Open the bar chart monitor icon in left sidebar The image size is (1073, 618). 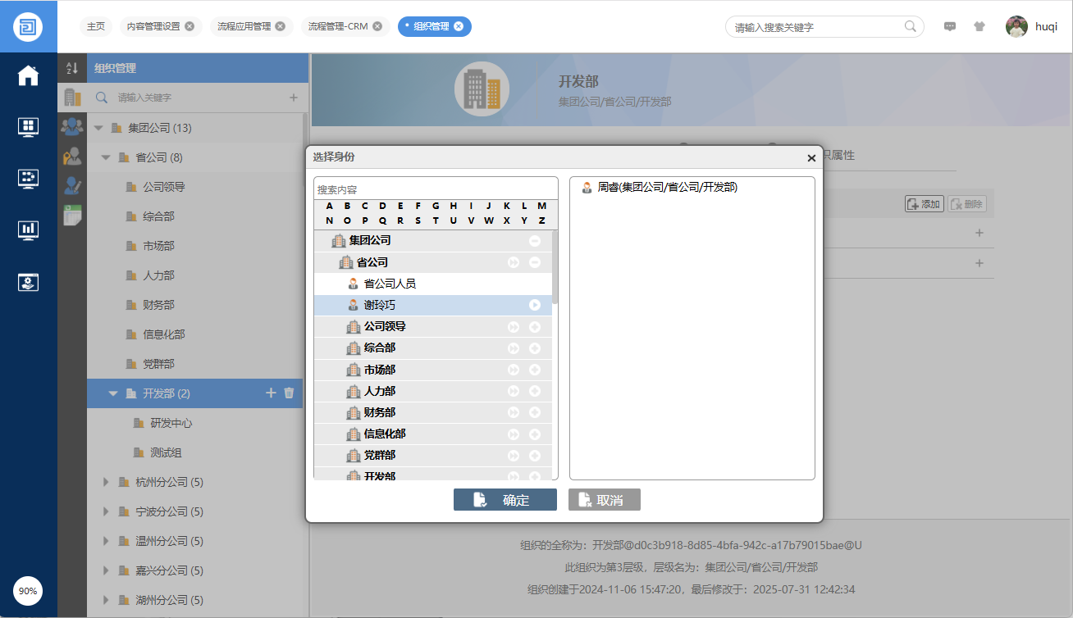(x=29, y=229)
